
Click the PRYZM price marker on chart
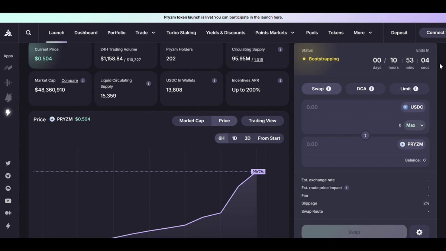(x=258, y=172)
